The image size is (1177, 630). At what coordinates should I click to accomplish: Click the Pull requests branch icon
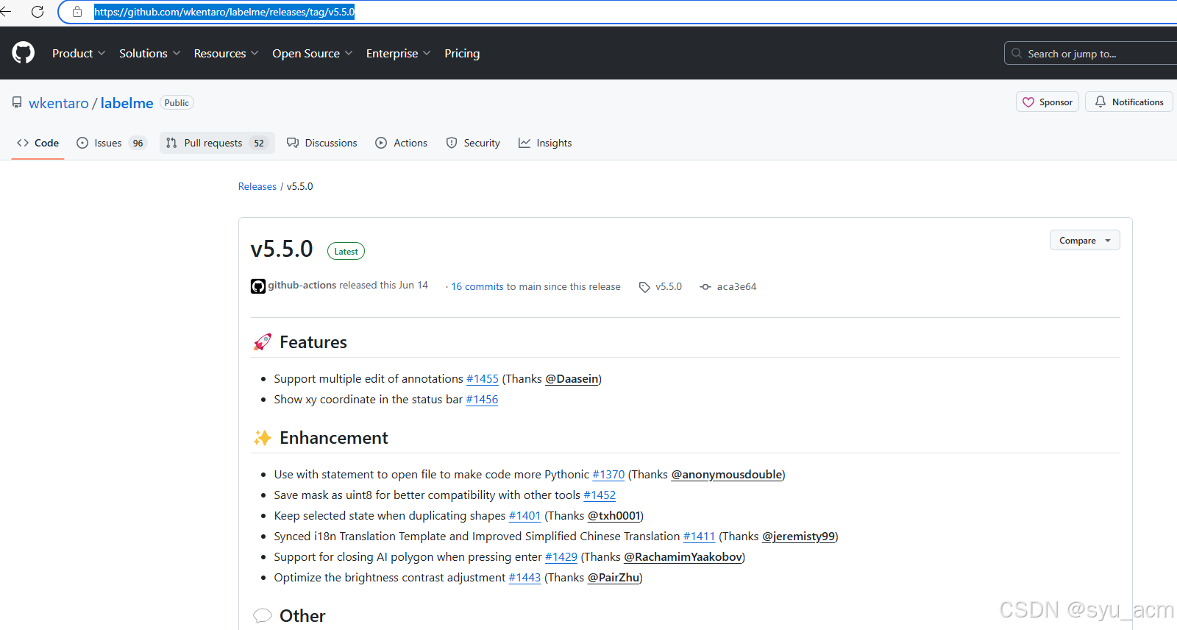tap(171, 143)
